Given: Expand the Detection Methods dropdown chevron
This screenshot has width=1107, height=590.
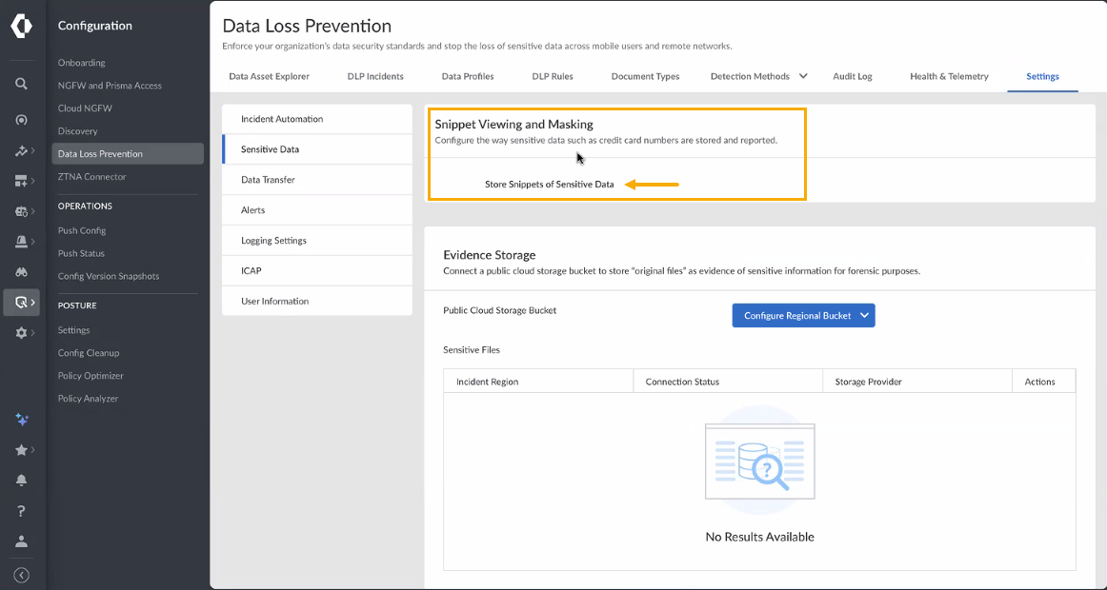Looking at the screenshot, I should (803, 76).
